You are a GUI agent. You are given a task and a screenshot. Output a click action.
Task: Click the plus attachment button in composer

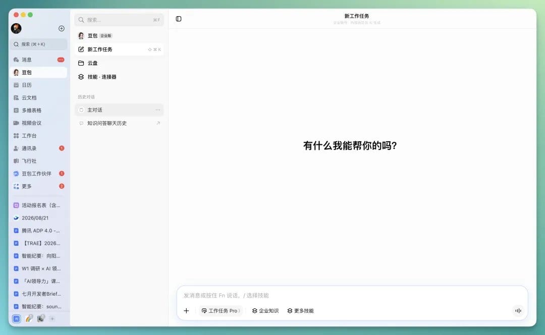(186, 311)
